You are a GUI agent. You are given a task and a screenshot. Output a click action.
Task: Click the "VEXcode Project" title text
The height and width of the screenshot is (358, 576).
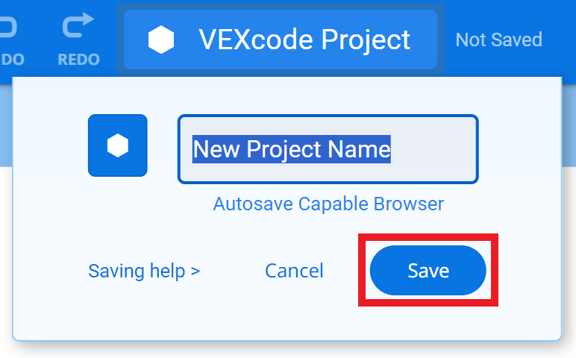(x=304, y=40)
